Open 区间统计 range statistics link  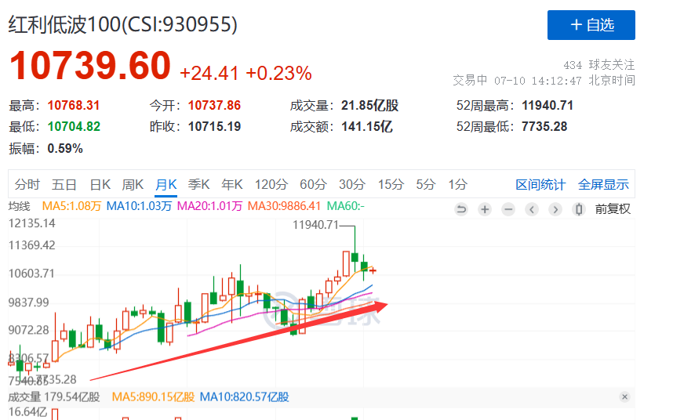[540, 185]
